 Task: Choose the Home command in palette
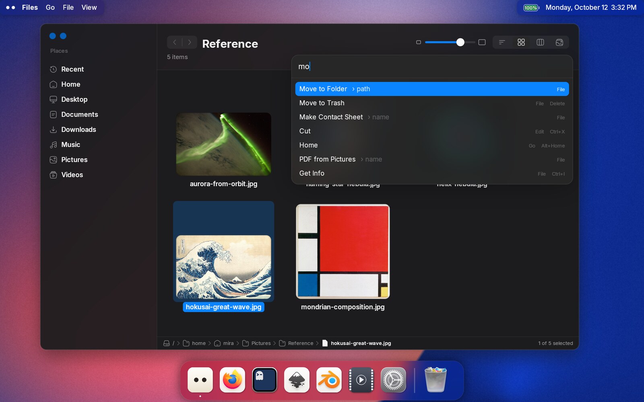click(x=432, y=145)
